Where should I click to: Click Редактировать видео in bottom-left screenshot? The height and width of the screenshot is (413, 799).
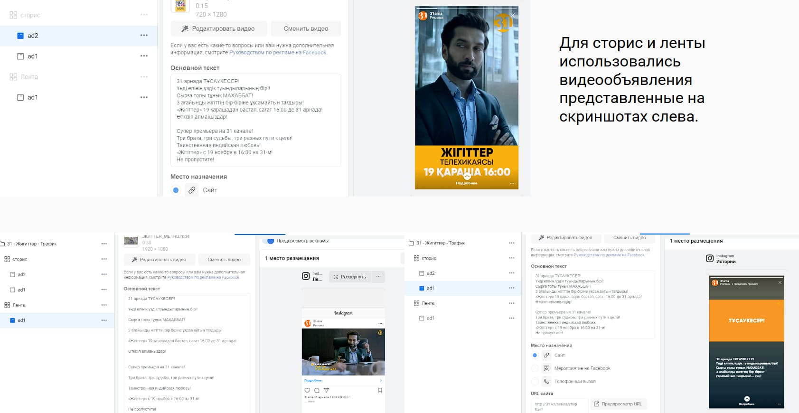159,260
